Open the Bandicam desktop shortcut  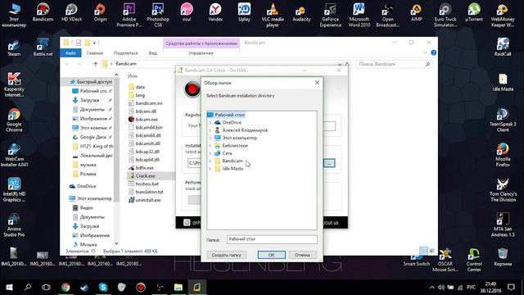coord(43,12)
